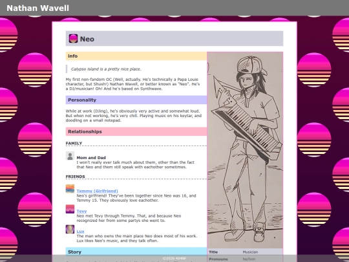The image size is (349, 262).
Task: Click the FAMILY subsection label
Action: (74, 143)
